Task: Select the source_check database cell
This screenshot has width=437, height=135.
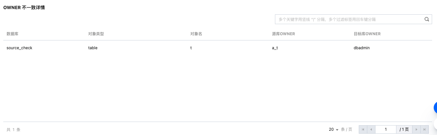Action: click(x=19, y=48)
